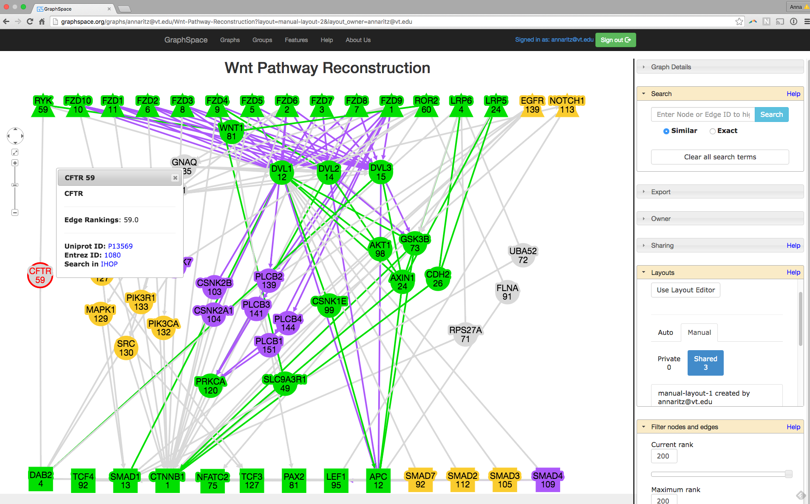Close the CFTR 59 popup
The height and width of the screenshot is (504, 810).
175,178
